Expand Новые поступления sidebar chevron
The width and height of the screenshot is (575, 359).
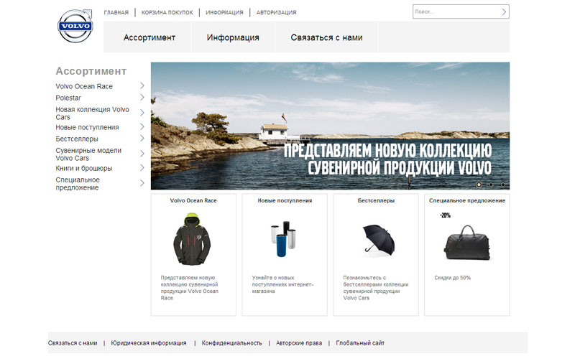click(142, 127)
